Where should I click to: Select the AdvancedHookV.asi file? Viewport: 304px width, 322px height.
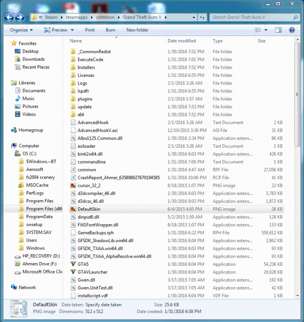[x=176, y=130]
